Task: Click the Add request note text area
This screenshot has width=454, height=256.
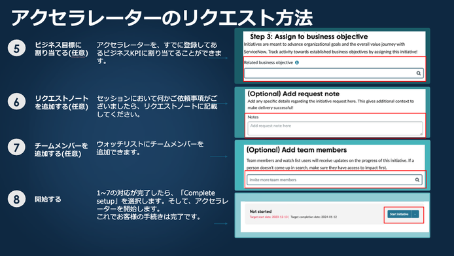Action: point(335,128)
